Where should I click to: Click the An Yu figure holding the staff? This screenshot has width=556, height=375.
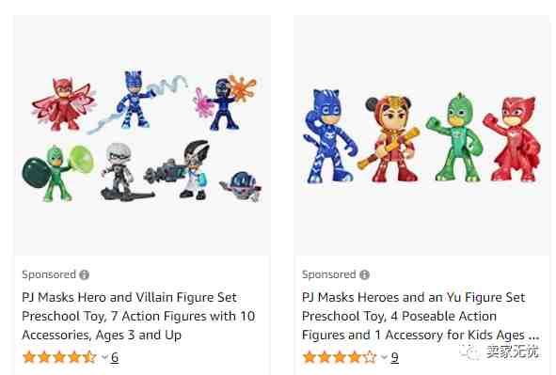[x=389, y=138]
